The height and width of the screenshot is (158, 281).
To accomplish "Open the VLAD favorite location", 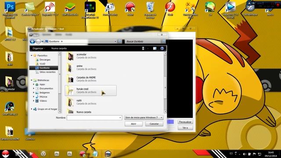I will click(x=42, y=64).
